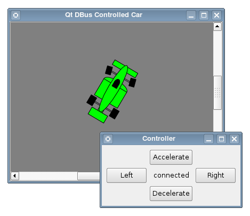Click the horizontal scrollbar thumb
Screen dimensions: 250x216
pos(88,176)
